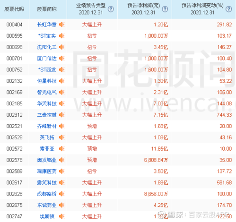Open stock link 长虹华意
The image size is (236, 222).
click(47, 25)
